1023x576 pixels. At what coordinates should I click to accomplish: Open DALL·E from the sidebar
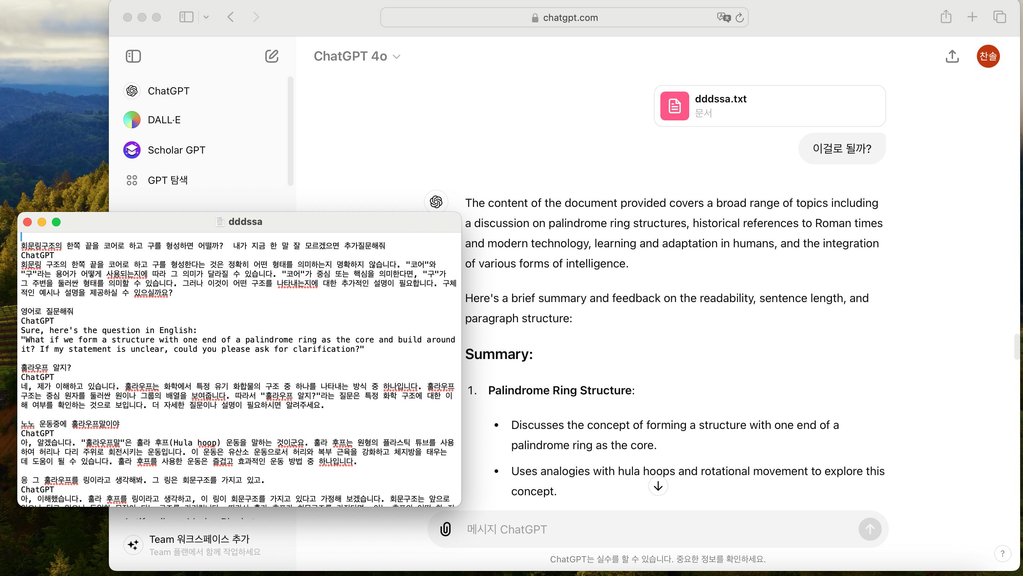[164, 120]
